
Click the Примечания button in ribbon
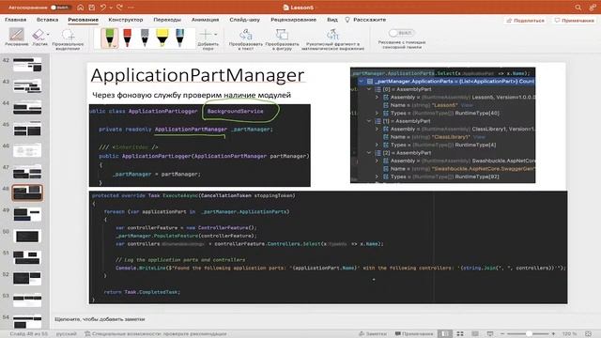pyautogui.click(x=574, y=21)
